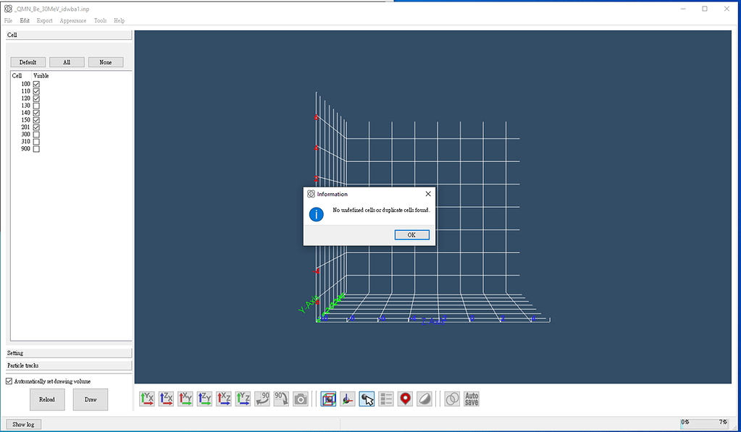Toggle the axis orientation marker icon
The height and width of the screenshot is (432, 741).
[x=348, y=399]
